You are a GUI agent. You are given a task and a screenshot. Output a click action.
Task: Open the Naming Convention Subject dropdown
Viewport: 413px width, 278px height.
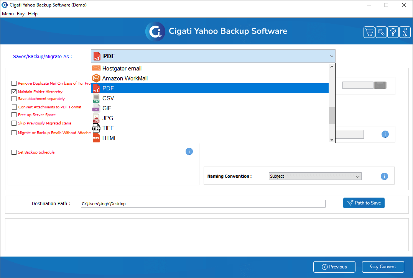pyautogui.click(x=315, y=176)
